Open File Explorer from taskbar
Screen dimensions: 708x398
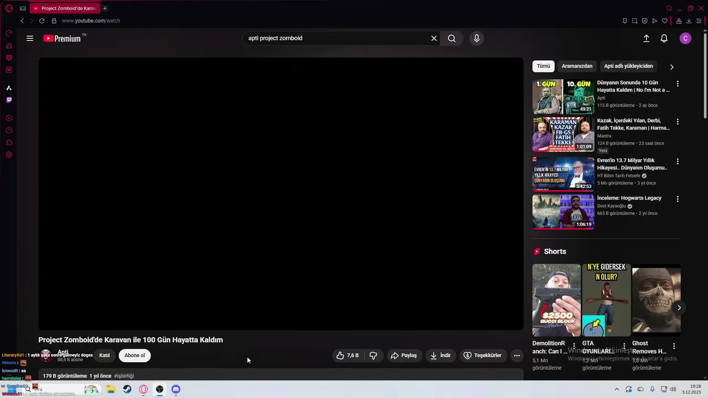point(111,389)
